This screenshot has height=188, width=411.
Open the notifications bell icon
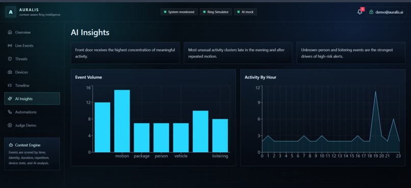click(x=359, y=12)
